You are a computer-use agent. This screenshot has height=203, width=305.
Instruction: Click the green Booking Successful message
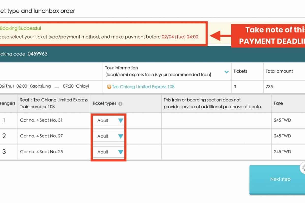[x=21, y=28]
